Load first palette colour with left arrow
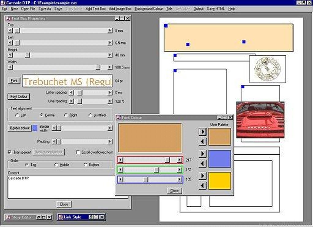Image resolution: width=313 pixels, height=227 pixels. point(203,142)
